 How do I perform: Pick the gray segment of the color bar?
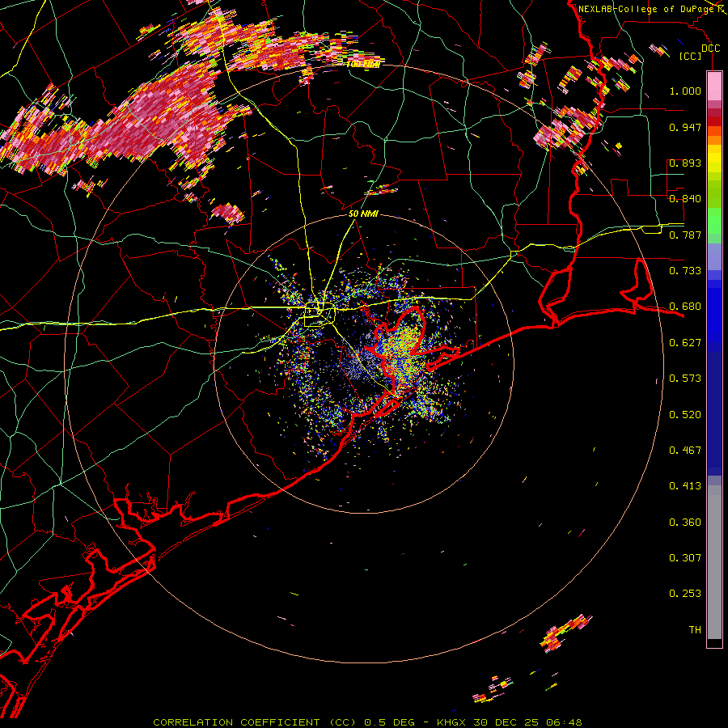click(x=714, y=562)
